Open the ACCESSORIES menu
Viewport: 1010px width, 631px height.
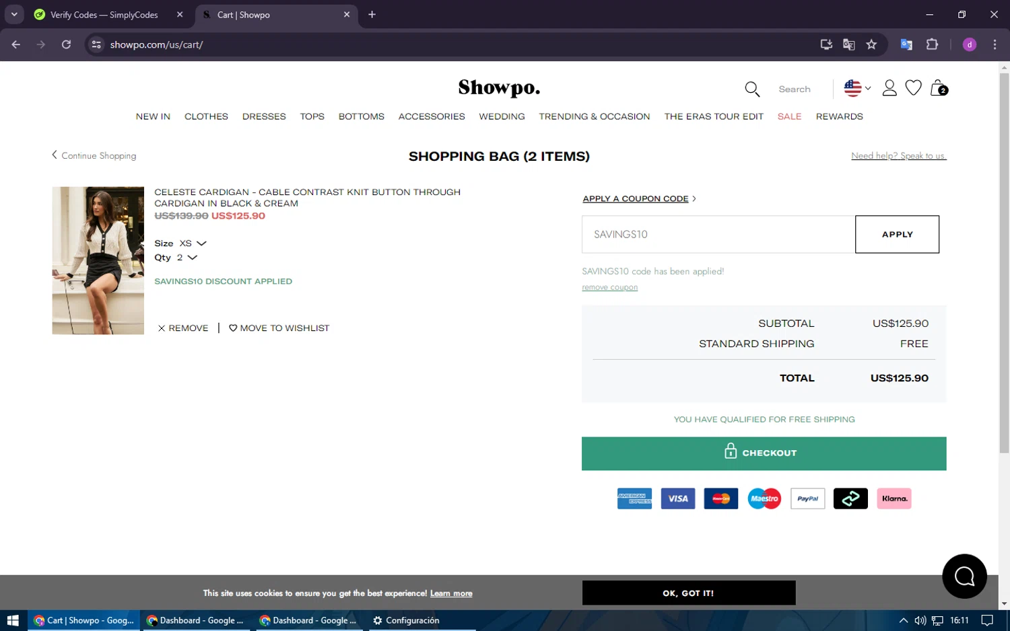click(x=432, y=116)
